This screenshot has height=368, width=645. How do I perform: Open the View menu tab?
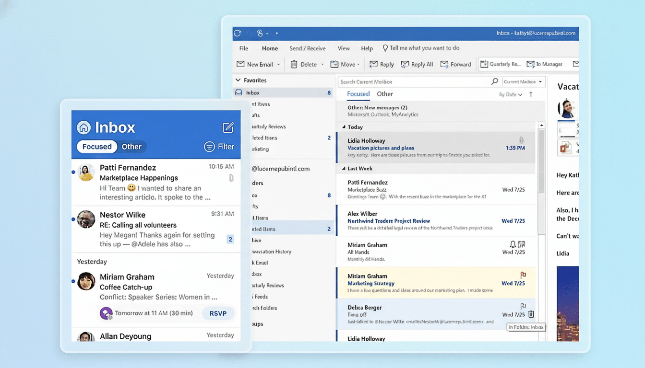[x=343, y=48]
